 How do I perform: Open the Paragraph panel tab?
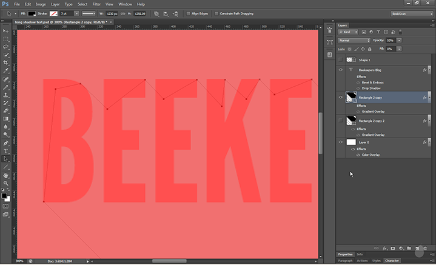pos(346,261)
